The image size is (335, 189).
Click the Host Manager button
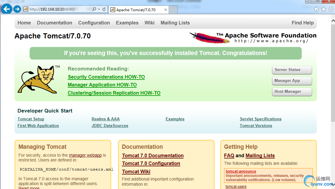292,92
